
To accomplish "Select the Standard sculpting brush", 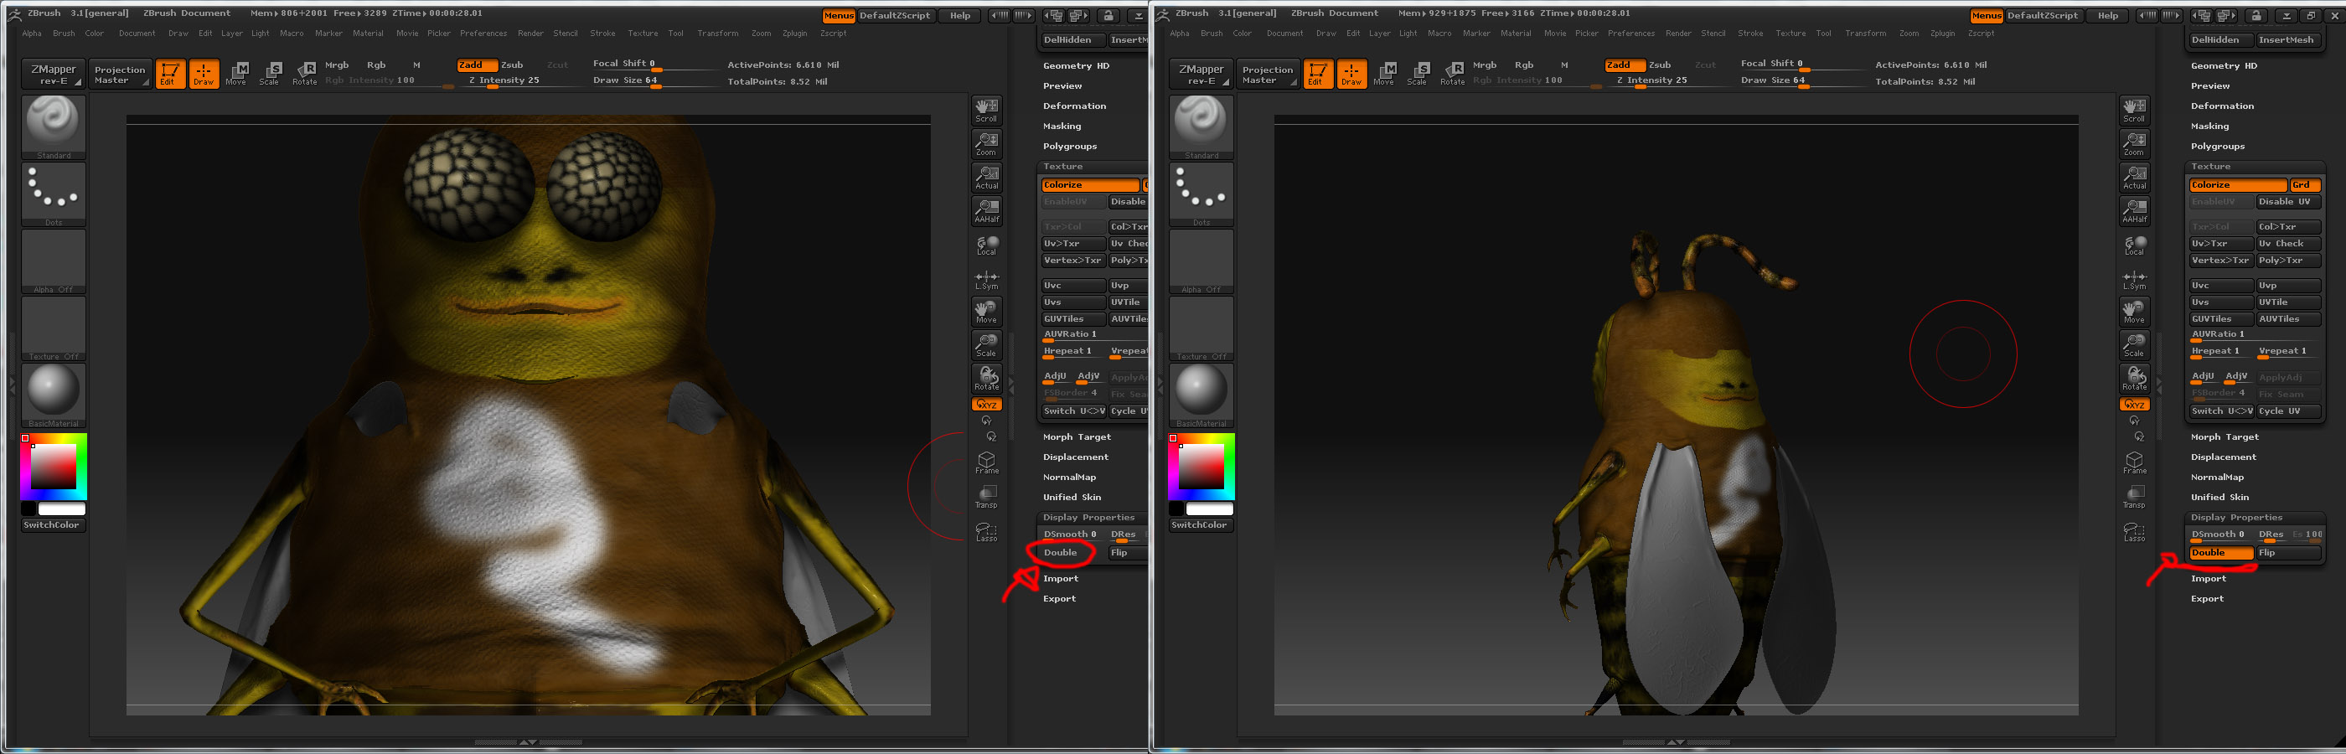I will 53,125.
